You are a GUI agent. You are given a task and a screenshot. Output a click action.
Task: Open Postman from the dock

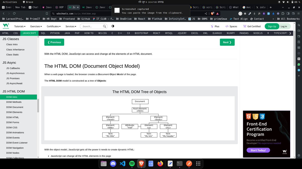189,163
